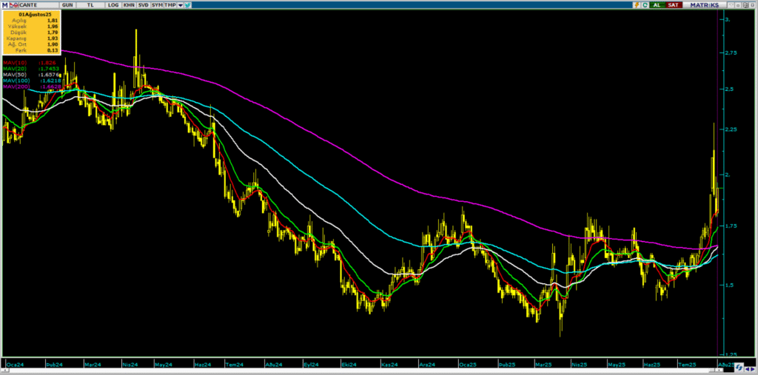
Task: Click the orange lightning bolt icon
Action: pos(636,5)
